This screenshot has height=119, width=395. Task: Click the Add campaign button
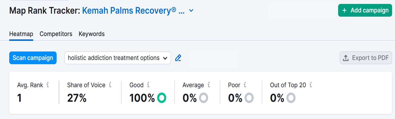365,10
